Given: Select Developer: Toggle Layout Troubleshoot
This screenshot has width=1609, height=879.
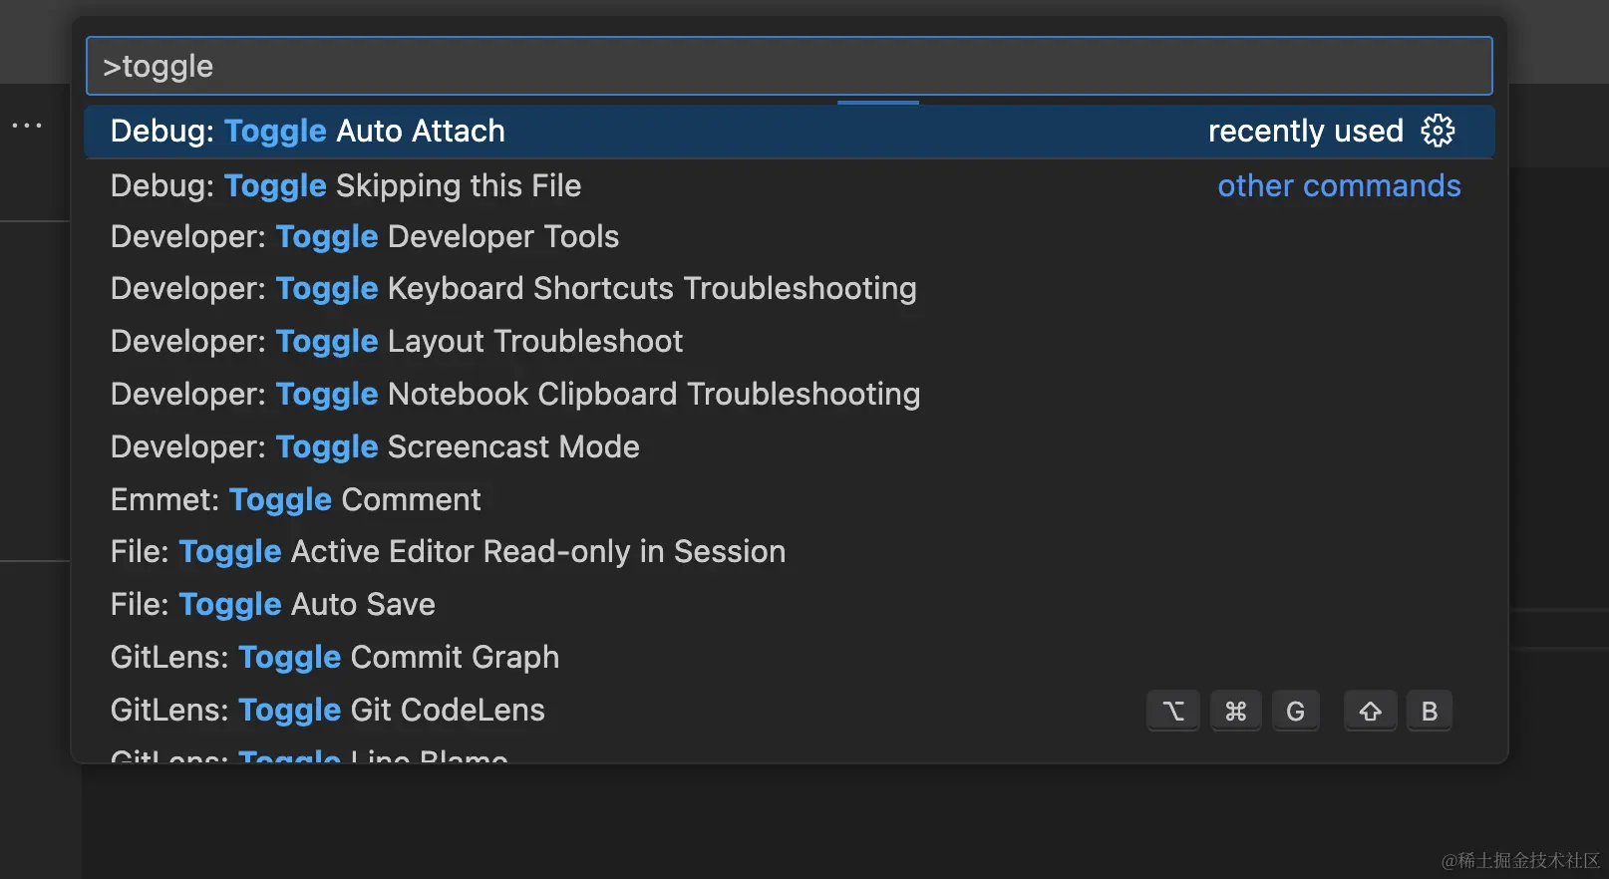Looking at the screenshot, I should point(397,342).
